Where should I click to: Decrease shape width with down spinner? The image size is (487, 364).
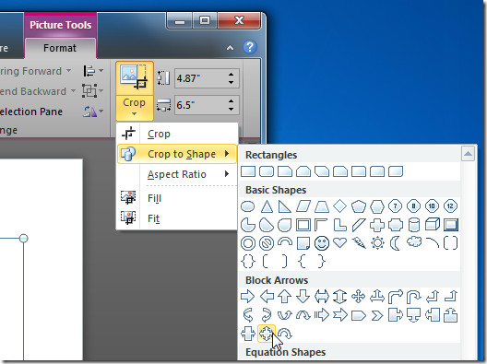[x=232, y=110]
